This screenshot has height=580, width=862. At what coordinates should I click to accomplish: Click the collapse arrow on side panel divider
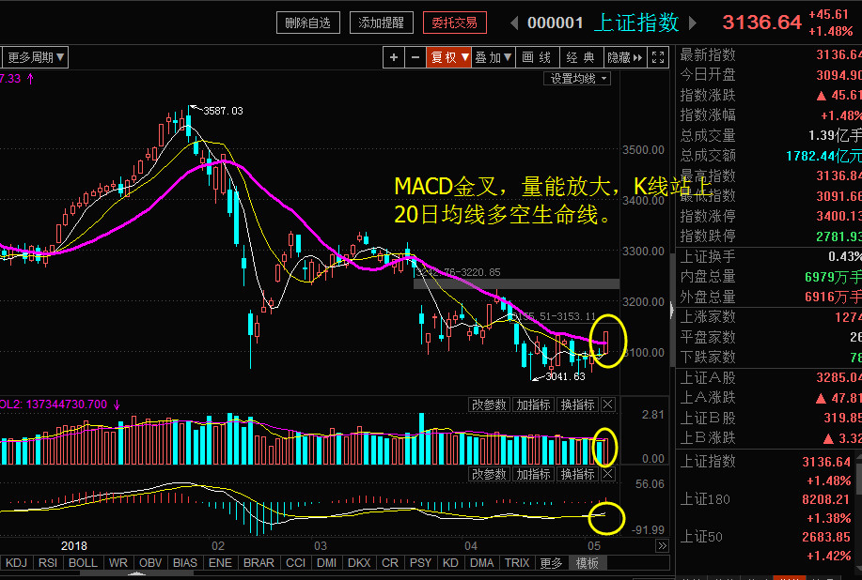(x=671, y=311)
